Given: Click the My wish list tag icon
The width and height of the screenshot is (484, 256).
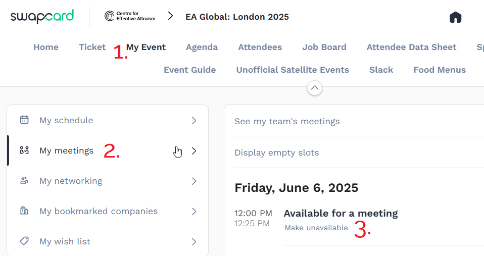Looking at the screenshot, I should pos(24,241).
